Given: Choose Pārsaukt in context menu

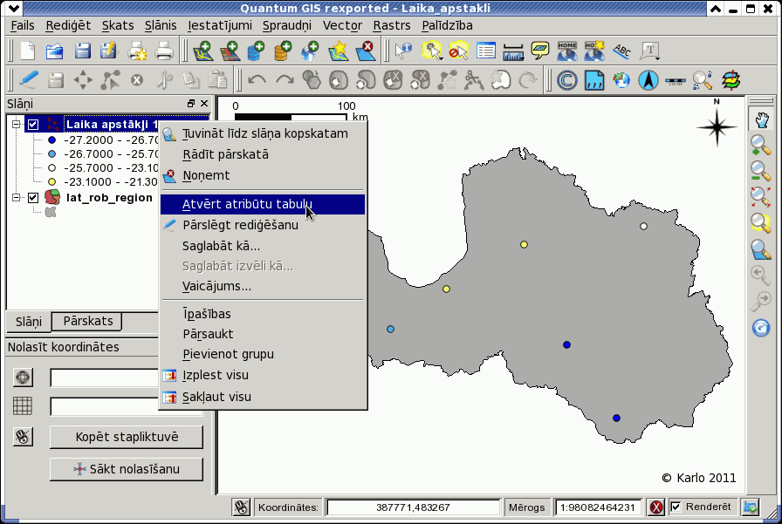Looking at the screenshot, I should pyautogui.click(x=263, y=334).
